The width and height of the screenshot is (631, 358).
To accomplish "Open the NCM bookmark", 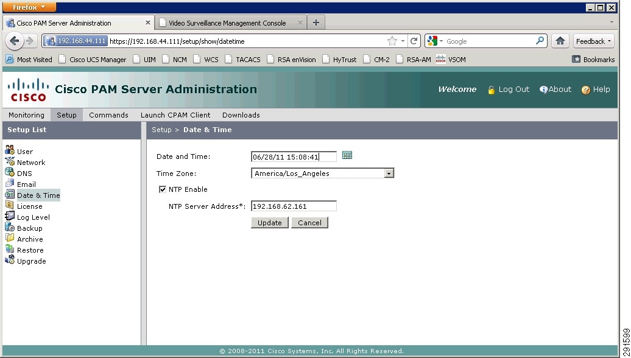I will point(175,60).
